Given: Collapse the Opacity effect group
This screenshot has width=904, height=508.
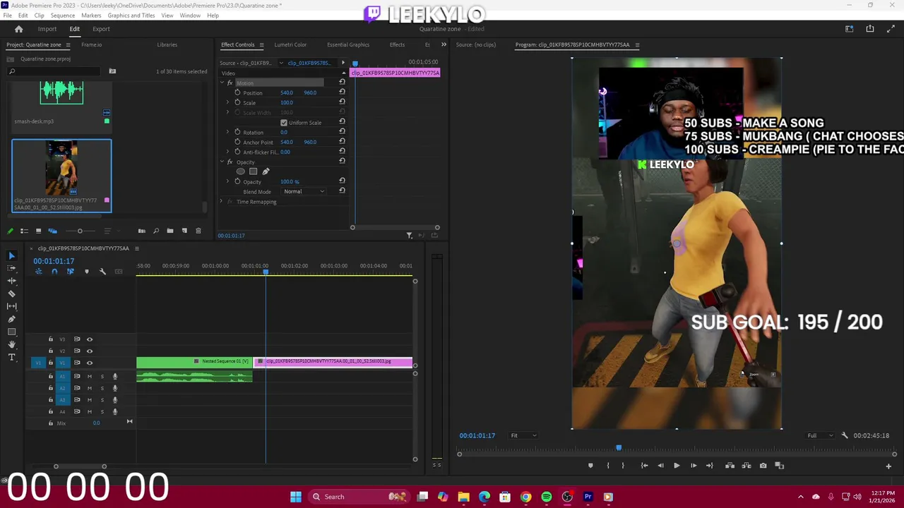Looking at the screenshot, I should (222, 162).
